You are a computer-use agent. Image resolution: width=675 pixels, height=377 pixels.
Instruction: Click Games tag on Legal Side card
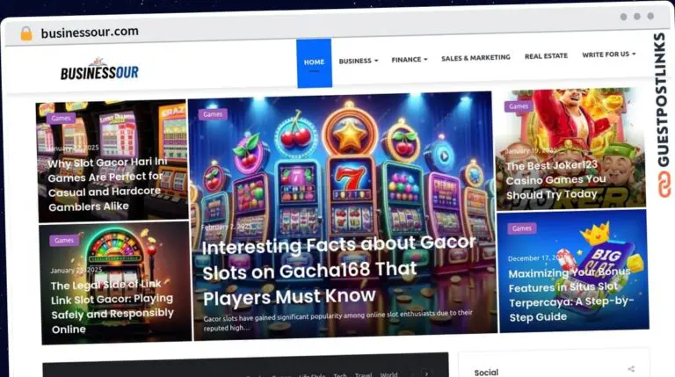pos(63,240)
